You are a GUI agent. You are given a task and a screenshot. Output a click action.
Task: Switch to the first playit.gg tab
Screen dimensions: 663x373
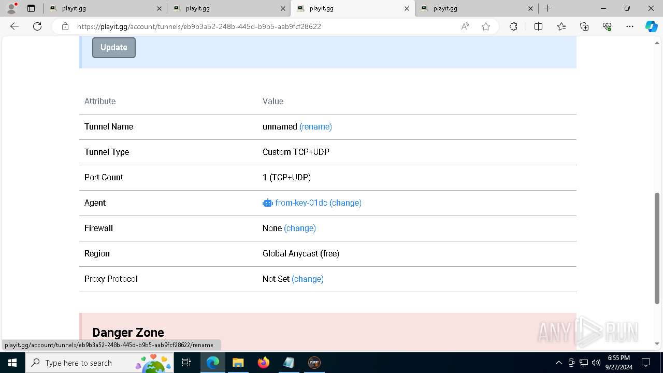pyautogui.click(x=105, y=8)
